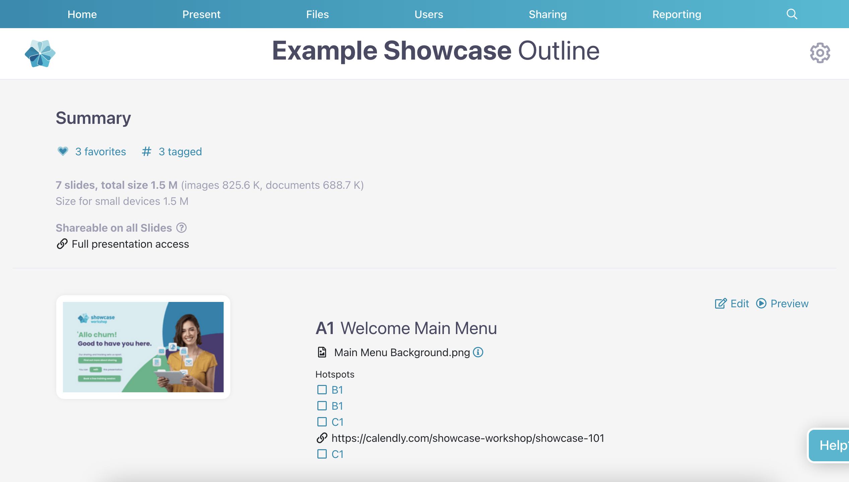Click the first C1 hotspot box

pyautogui.click(x=322, y=422)
